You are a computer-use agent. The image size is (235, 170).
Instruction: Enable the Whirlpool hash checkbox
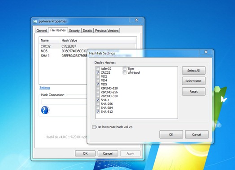point(125,72)
